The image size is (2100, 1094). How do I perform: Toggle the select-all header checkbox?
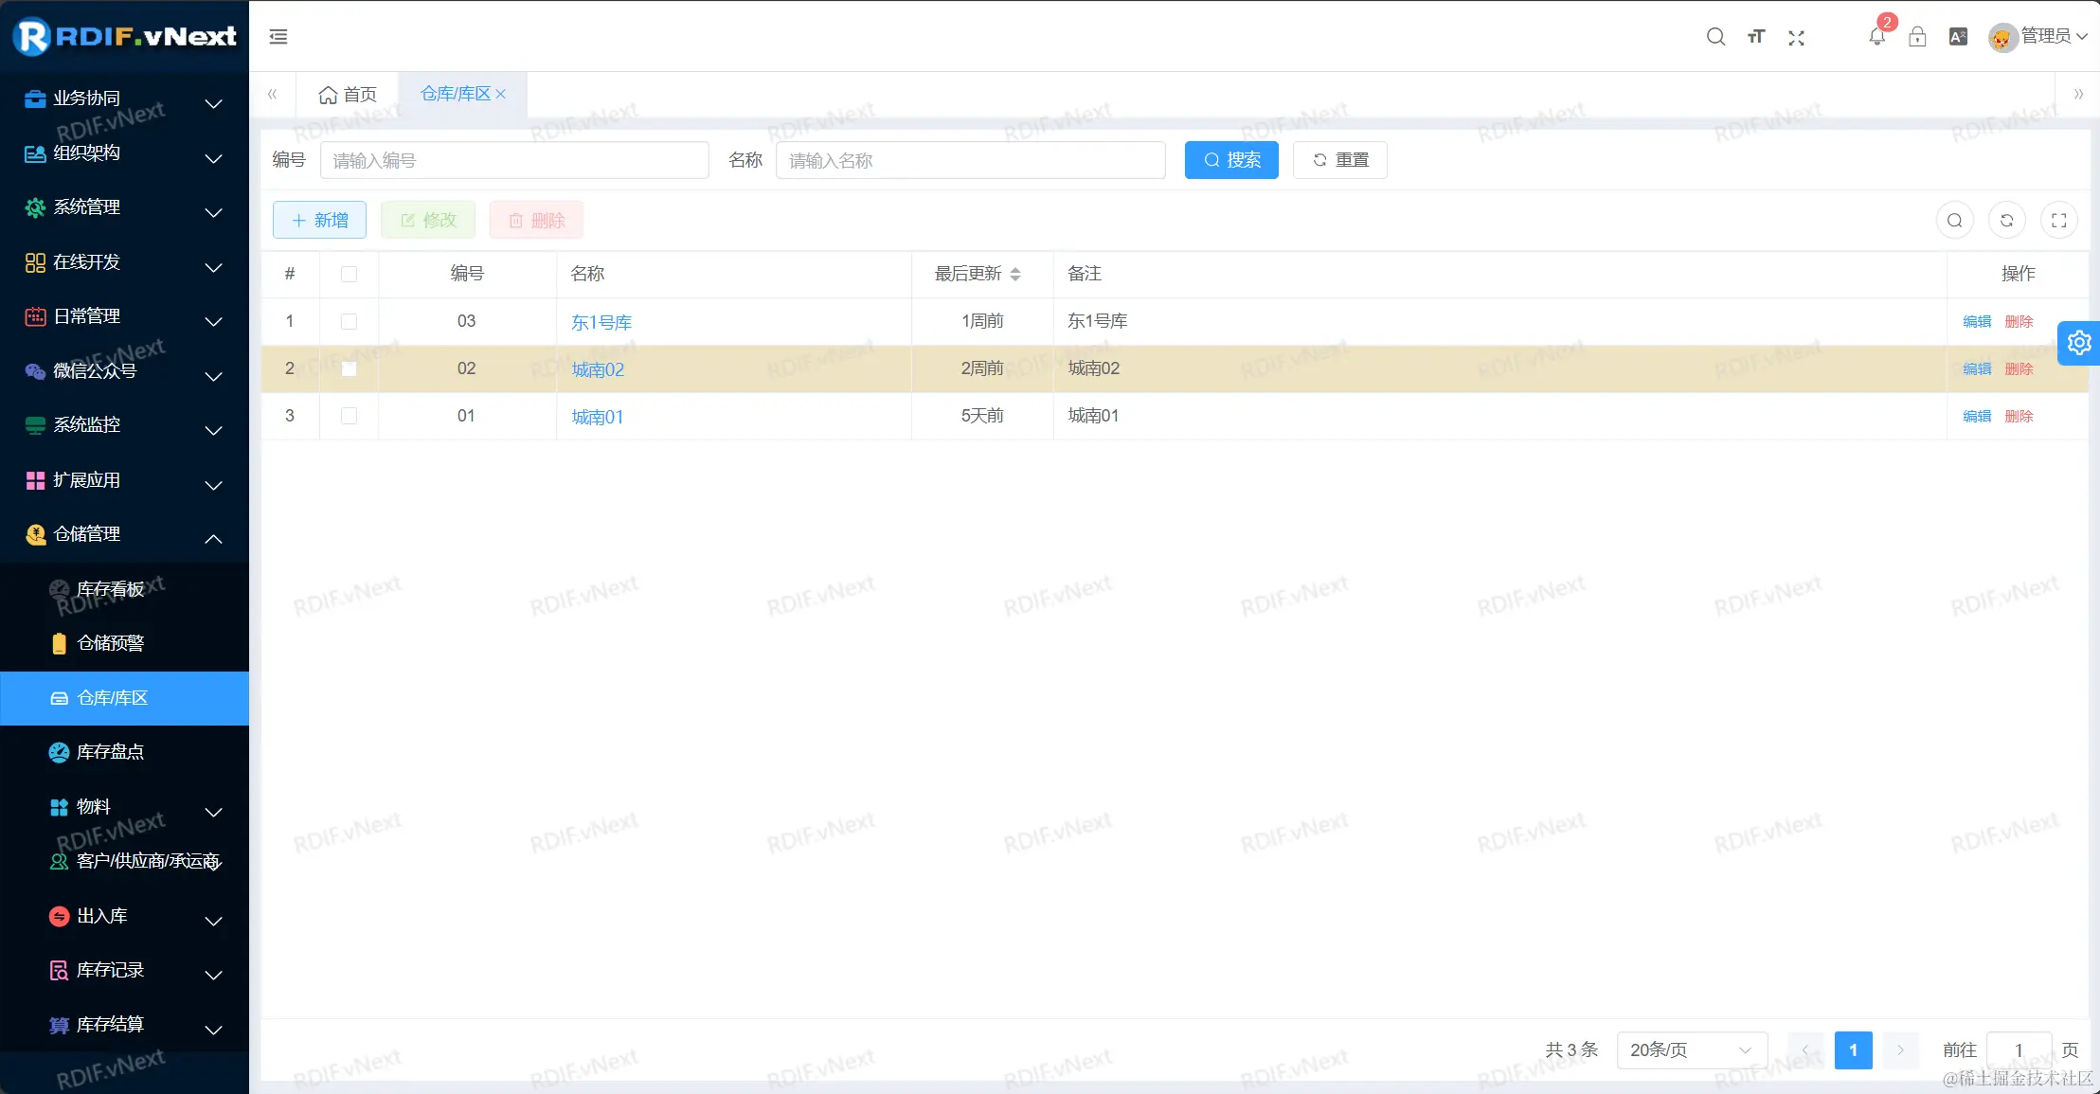349,274
